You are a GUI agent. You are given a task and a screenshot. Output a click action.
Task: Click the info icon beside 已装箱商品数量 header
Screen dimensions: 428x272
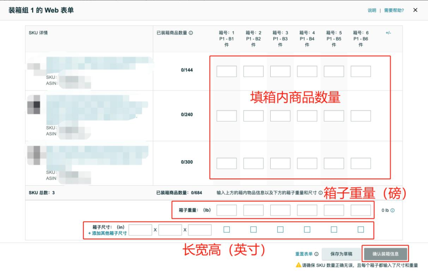coord(191,33)
